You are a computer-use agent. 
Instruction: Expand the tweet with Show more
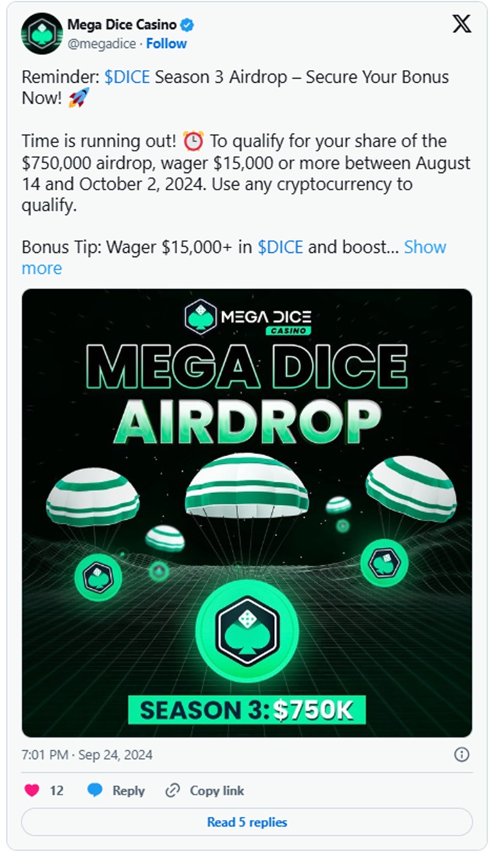click(425, 247)
